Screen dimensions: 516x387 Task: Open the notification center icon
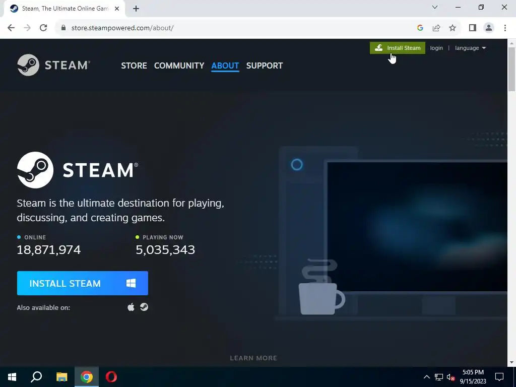(x=499, y=377)
